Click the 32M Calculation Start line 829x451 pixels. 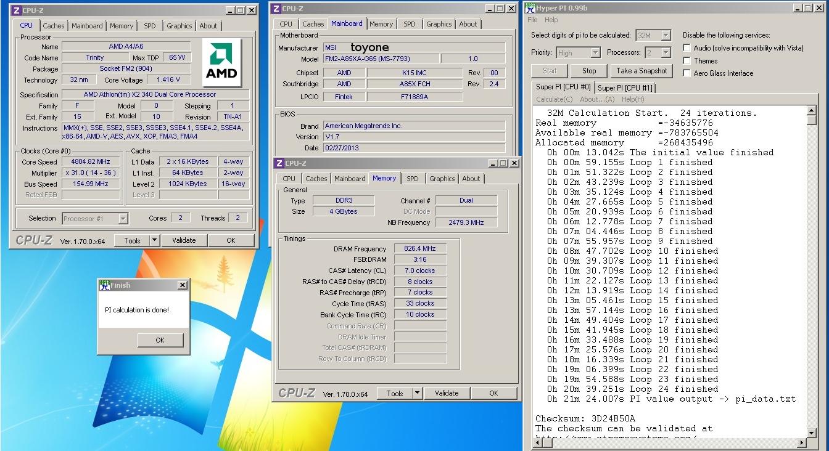651,113
